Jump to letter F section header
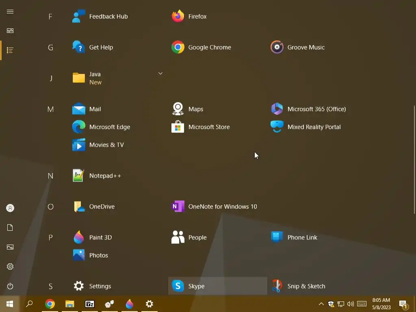Viewport: 416px width, 312px height. coord(50,17)
